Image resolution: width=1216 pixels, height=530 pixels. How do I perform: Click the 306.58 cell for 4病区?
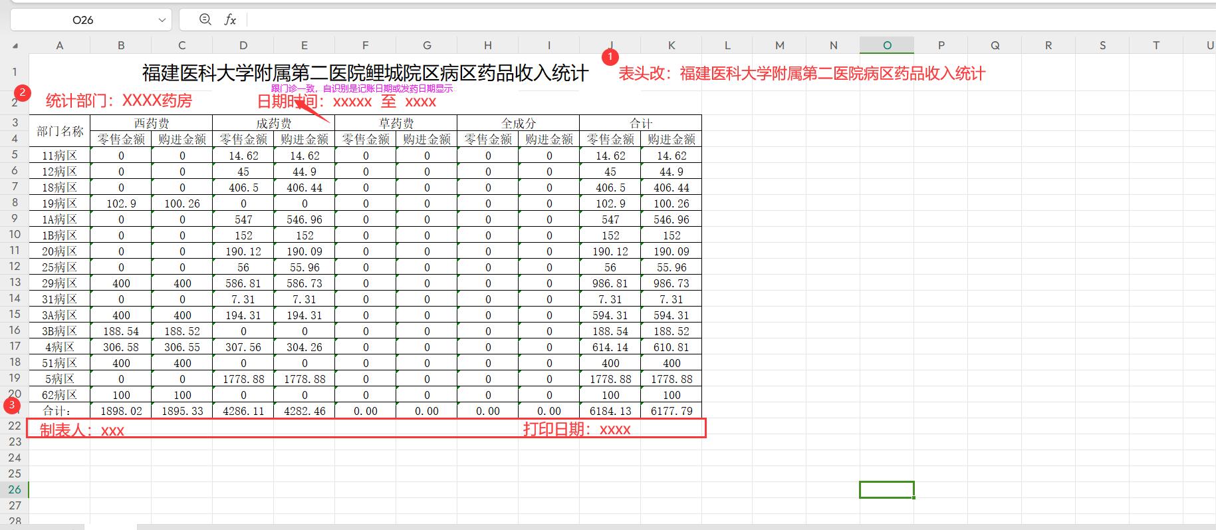(x=121, y=347)
